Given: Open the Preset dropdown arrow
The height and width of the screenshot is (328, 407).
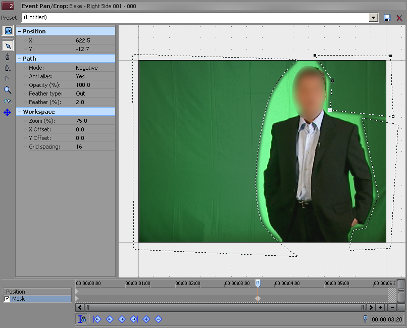Looking at the screenshot, I should coord(374,18).
